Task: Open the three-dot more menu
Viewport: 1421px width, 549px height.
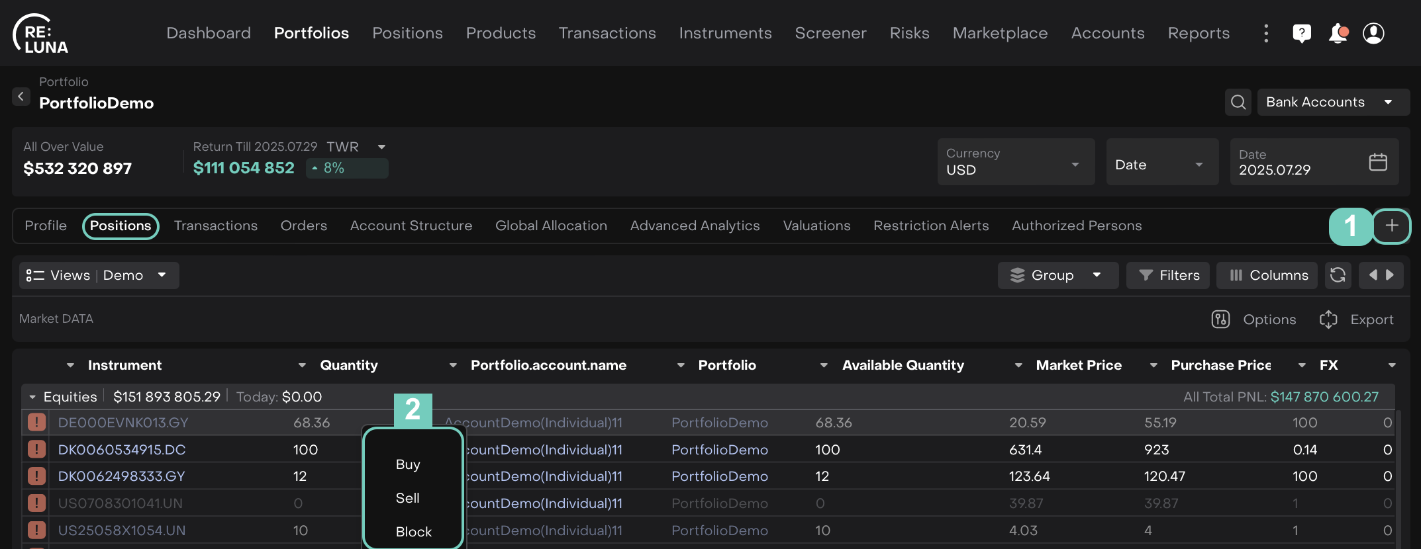Action: (1266, 33)
